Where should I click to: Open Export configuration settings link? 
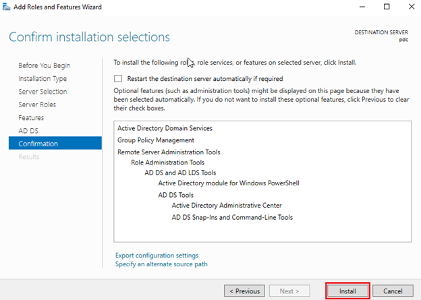pos(157,256)
